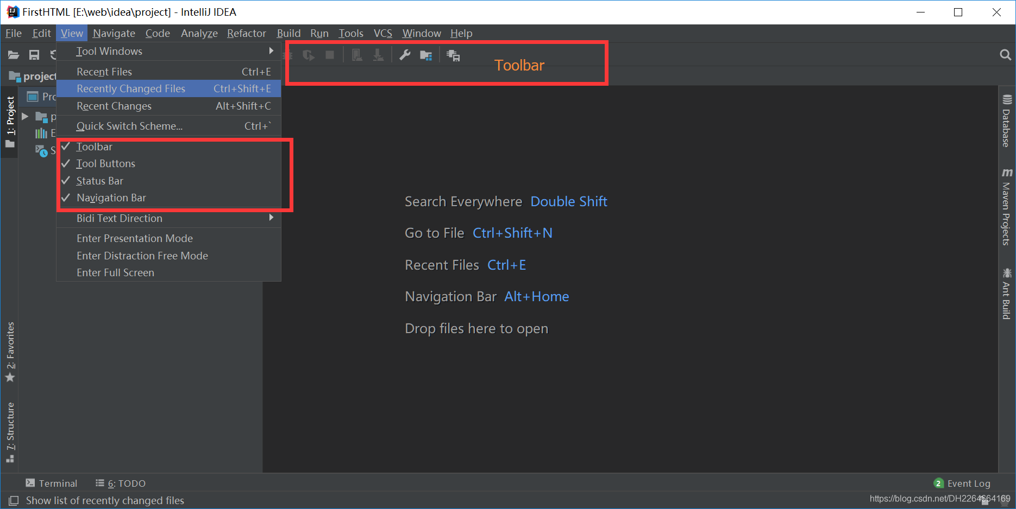Viewport: 1016px width, 509px height.
Task: Click the Stop square toolbar icon
Action: pyautogui.click(x=330, y=55)
